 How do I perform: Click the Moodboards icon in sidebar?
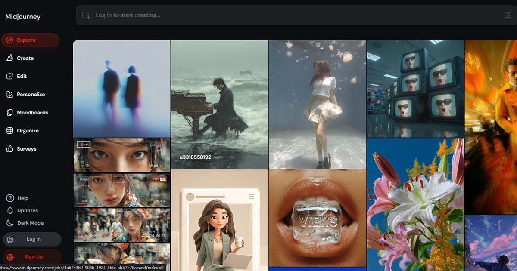[9, 112]
